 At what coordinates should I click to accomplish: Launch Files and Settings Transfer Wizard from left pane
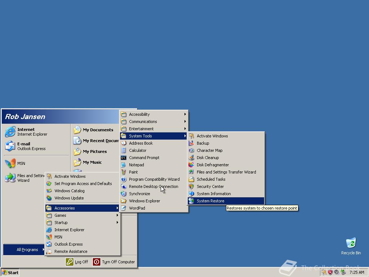(x=25, y=178)
